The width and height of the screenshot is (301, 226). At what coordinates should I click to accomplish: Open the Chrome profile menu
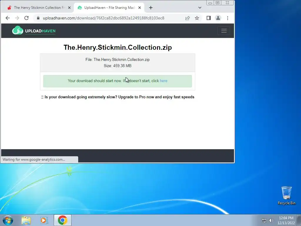coord(218,18)
